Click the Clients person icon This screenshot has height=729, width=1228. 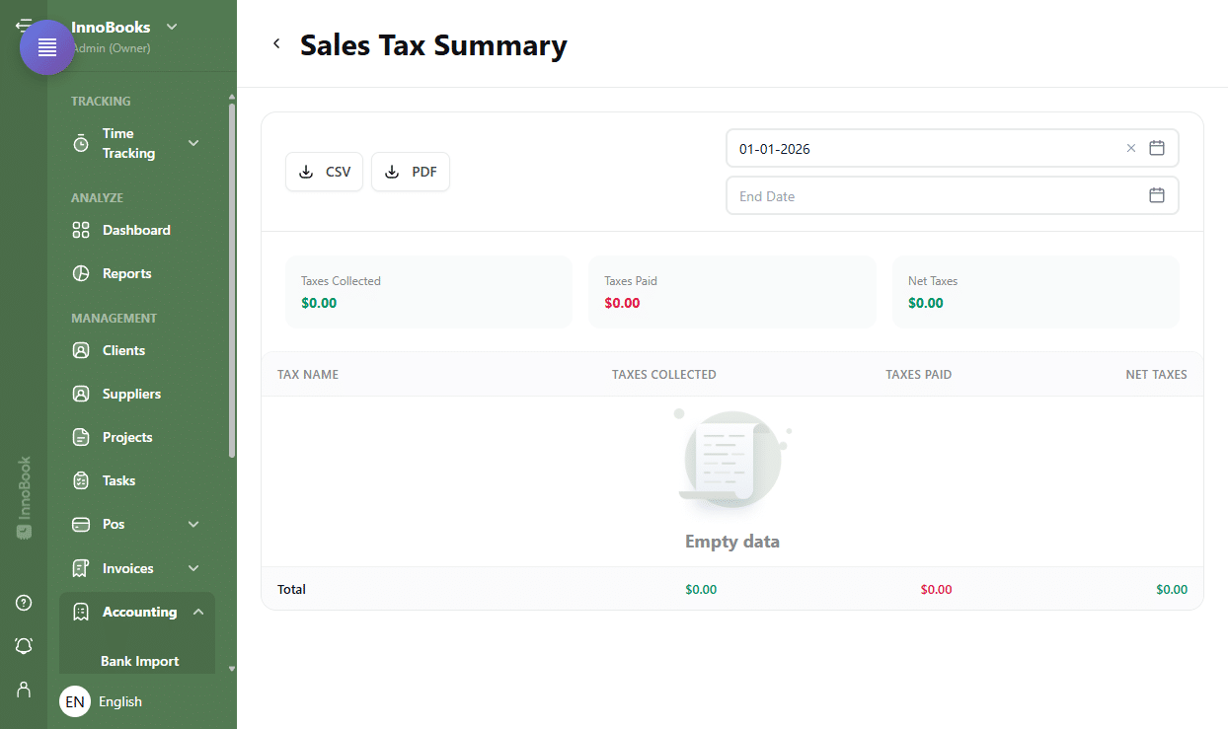pyautogui.click(x=81, y=350)
